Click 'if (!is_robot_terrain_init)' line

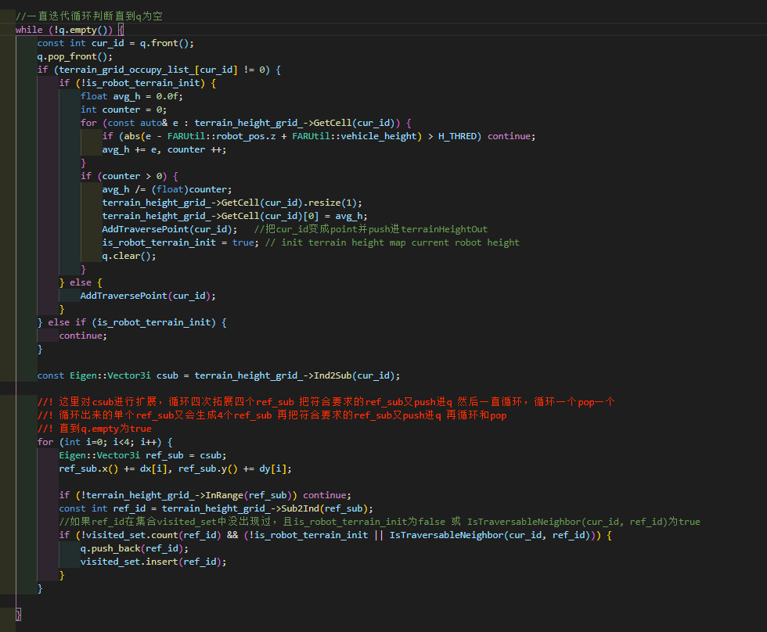tap(138, 83)
